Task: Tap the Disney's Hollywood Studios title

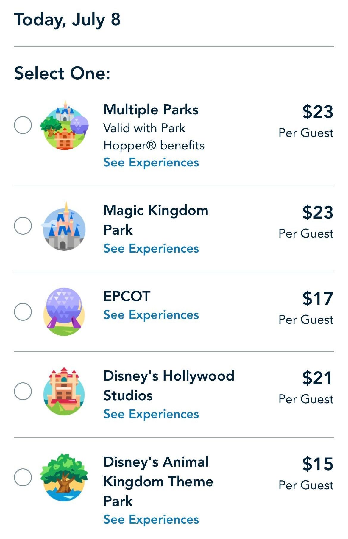Action: pyautogui.click(x=168, y=385)
